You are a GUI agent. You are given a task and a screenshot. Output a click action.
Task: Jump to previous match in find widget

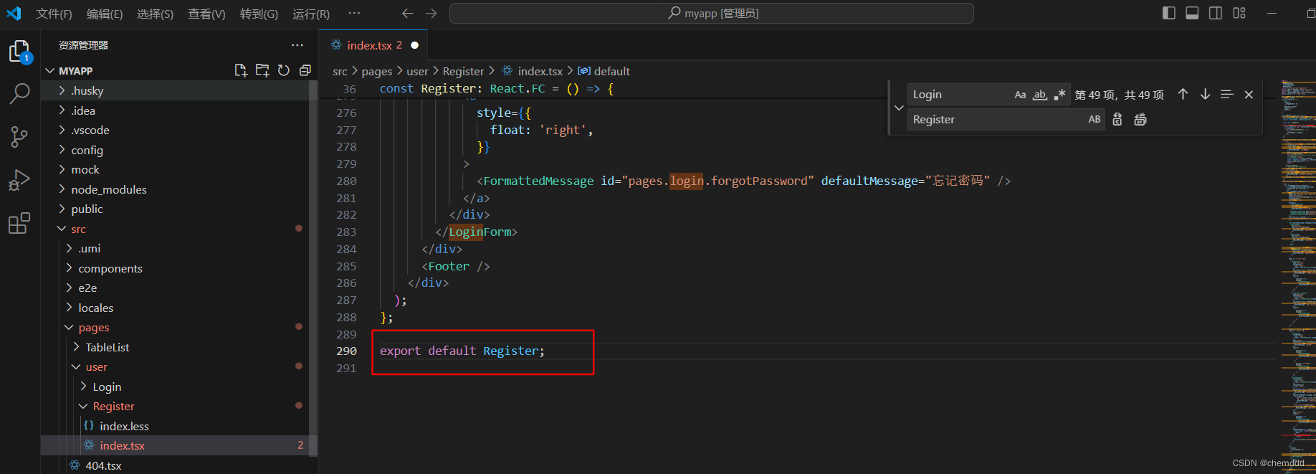coord(1183,95)
